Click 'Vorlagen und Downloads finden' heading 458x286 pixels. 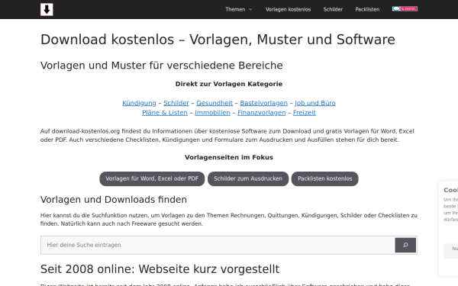click(114, 200)
